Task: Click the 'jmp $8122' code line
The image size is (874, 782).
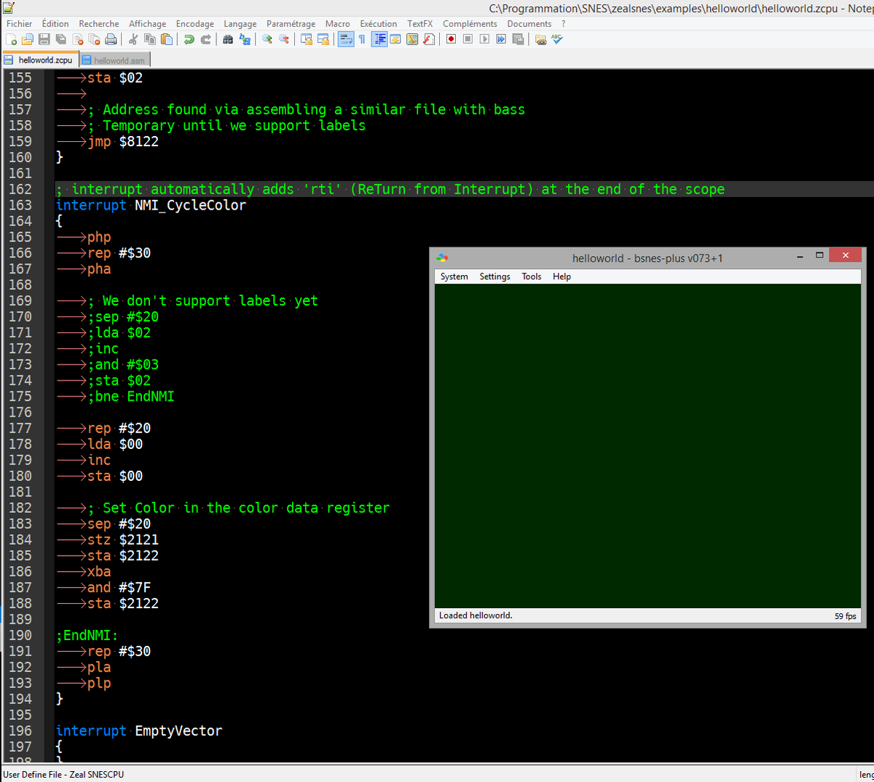Action: pyautogui.click(x=123, y=141)
